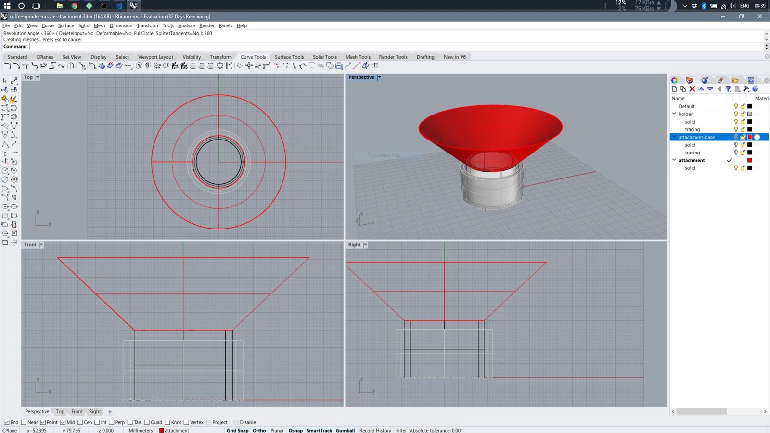Click Record History in status bar
The width and height of the screenshot is (770, 433).
point(375,430)
